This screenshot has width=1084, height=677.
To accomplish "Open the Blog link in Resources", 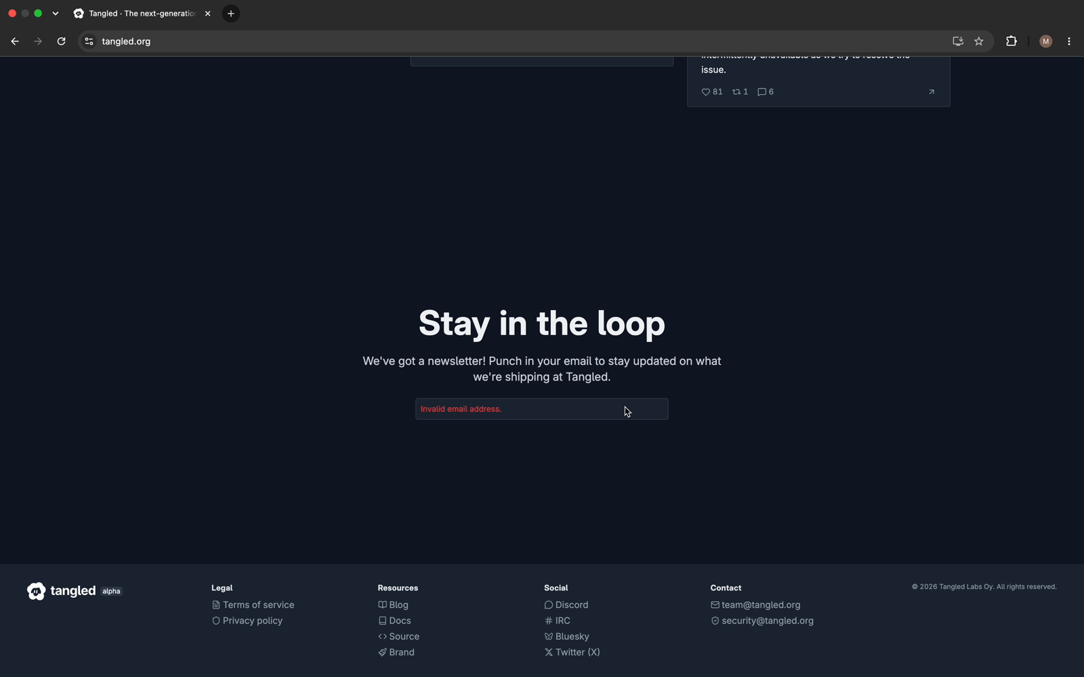I will coord(393,605).
